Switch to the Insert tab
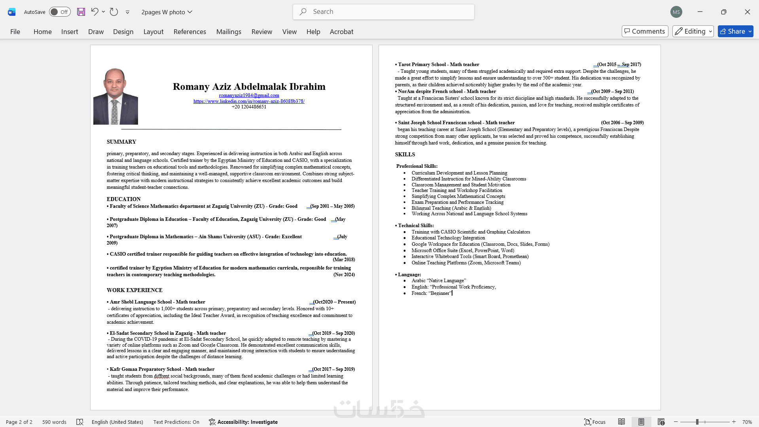This screenshot has height=427, width=759. coord(70,32)
